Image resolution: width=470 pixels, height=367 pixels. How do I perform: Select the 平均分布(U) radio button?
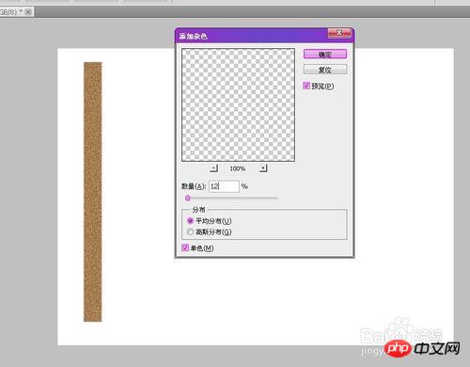point(190,221)
